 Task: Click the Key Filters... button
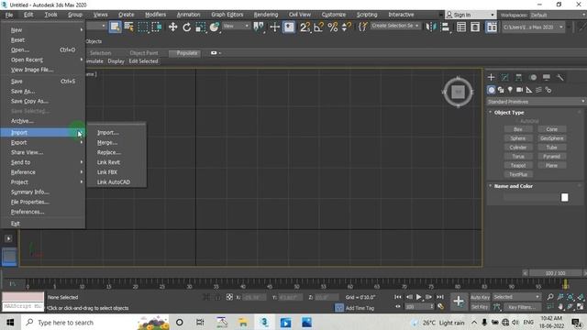[x=522, y=307]
